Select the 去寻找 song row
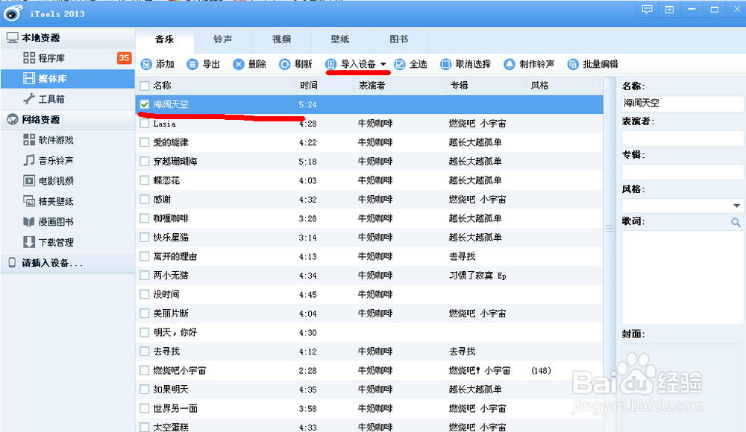Image resolution: width=746 pixels, height=432 pixels. (369, 352)
